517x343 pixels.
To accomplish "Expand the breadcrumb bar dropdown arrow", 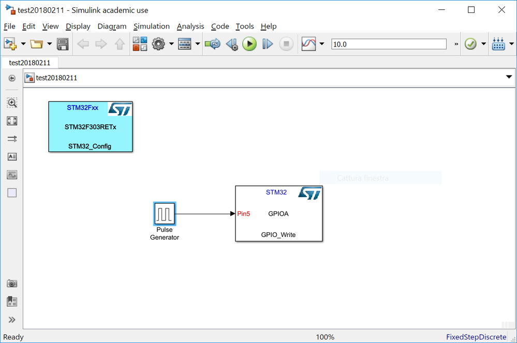I will click(x=509, y=77).
